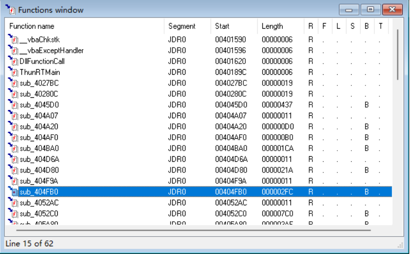Click the function icon beside __vbaExceptHandler
This screenshot has height=254, width=410.
tap(13, 50)
